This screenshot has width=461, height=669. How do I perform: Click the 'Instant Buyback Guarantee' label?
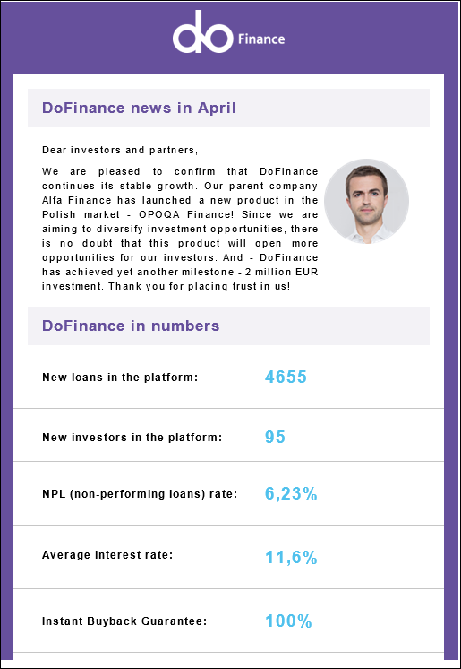pyautogui.click(x=124, y=621)
